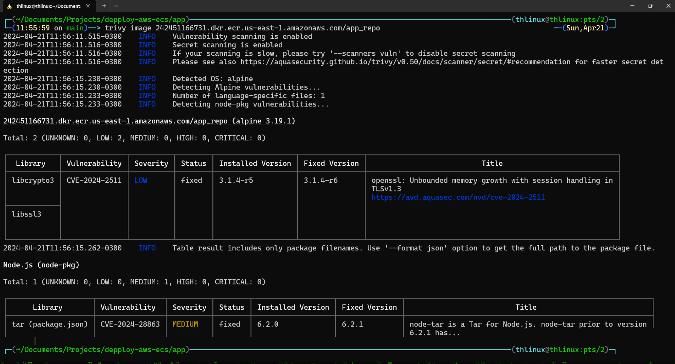
Task: Click the CVE-2024-28863 vulnerability cell
Action: pos(130,324)
